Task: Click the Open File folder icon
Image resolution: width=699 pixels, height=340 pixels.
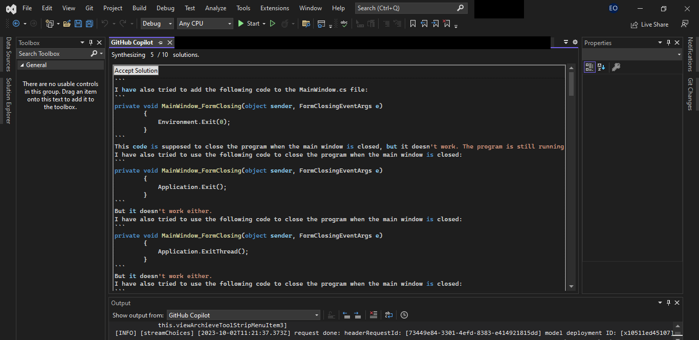Action: tap(67, 24)
